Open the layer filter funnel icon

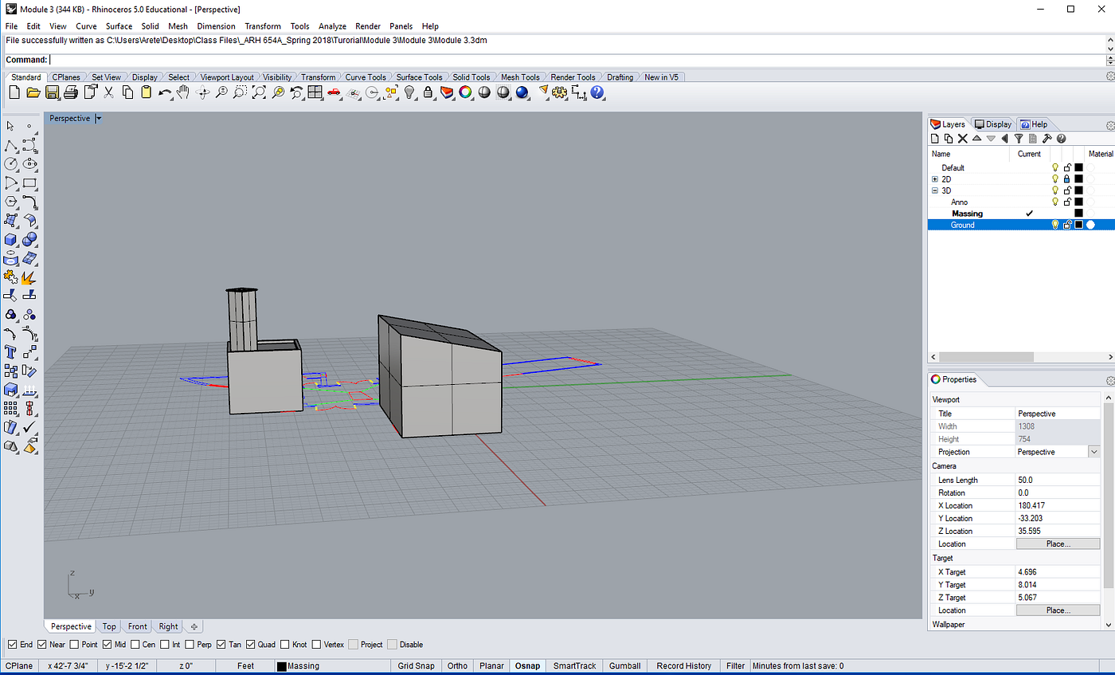(x=1018, y=139)
